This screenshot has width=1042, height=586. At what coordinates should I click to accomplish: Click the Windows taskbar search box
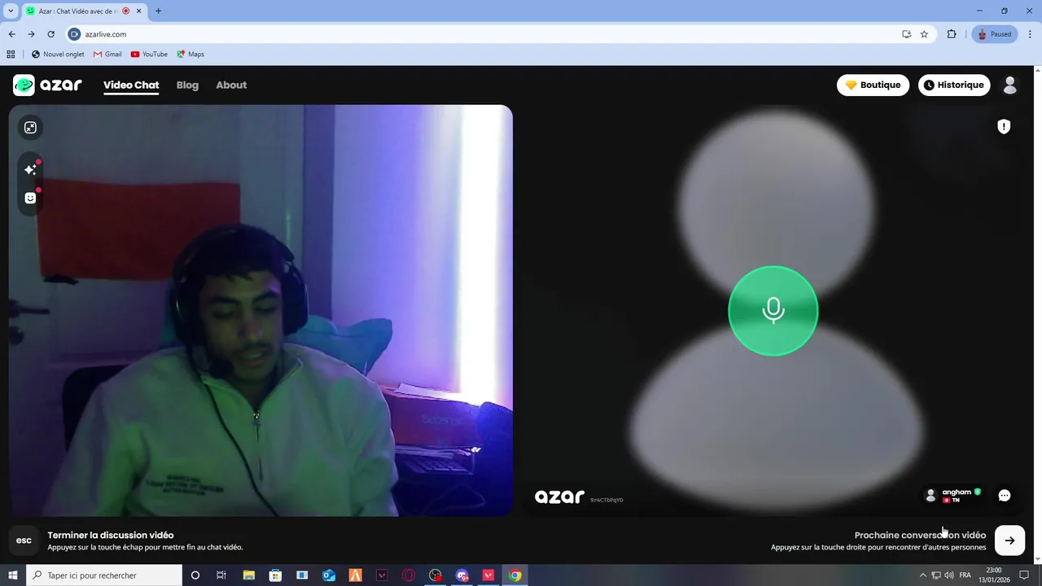[x=103, y=575]
